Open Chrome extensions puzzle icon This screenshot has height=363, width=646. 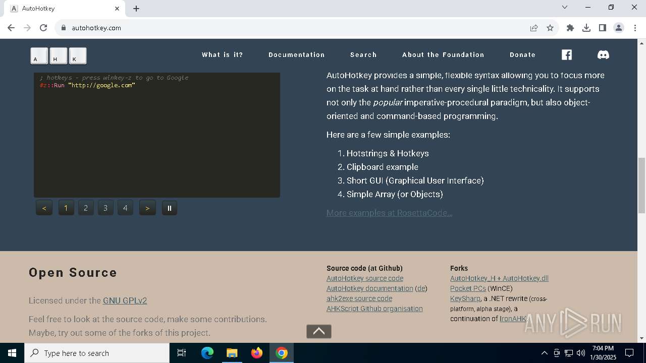pyautogui.click(x=570, y=28)
